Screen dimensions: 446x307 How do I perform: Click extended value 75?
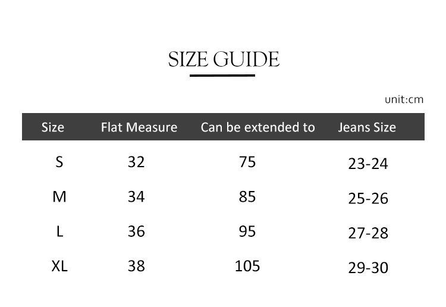tap(247, 162)
